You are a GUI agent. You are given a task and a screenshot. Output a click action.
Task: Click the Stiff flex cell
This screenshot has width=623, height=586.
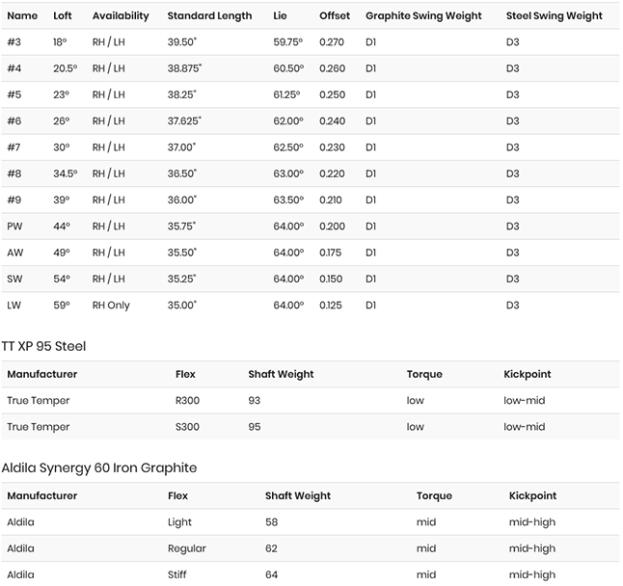tap(179, 574)
